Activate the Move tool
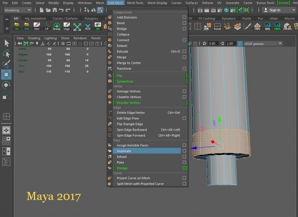 click(6, 74)
